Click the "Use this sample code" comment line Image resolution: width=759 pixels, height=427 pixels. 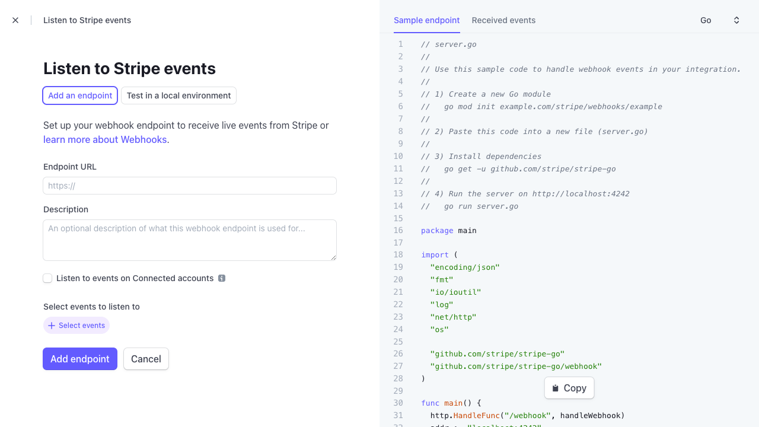point(581,69)
